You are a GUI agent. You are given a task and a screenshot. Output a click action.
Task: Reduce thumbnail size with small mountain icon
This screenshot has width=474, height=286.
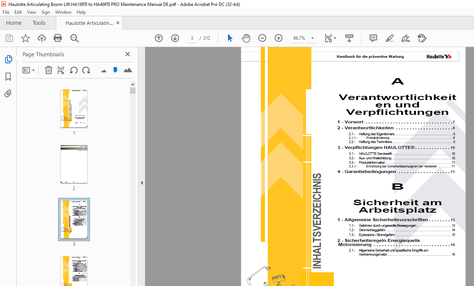[104, 70]
